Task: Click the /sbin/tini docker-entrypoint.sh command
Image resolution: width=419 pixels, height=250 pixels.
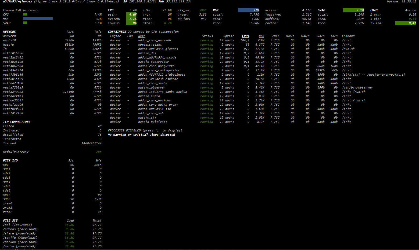Action: 374,75
